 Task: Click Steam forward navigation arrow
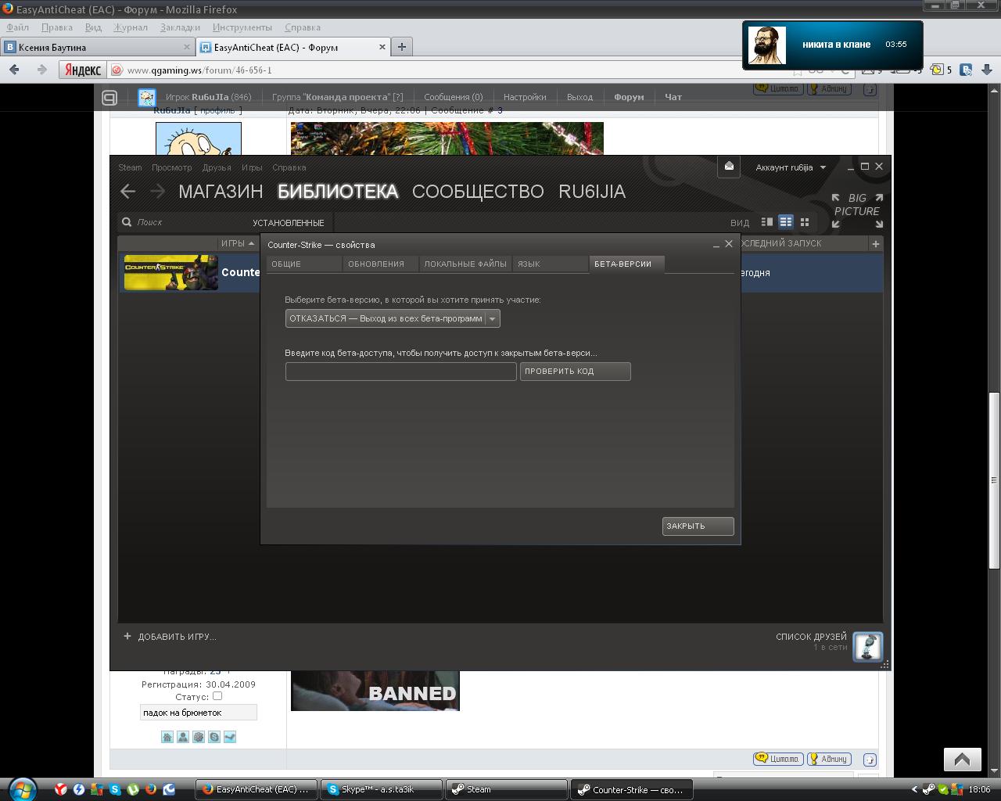pyautogui.click(x=157, y=192)
